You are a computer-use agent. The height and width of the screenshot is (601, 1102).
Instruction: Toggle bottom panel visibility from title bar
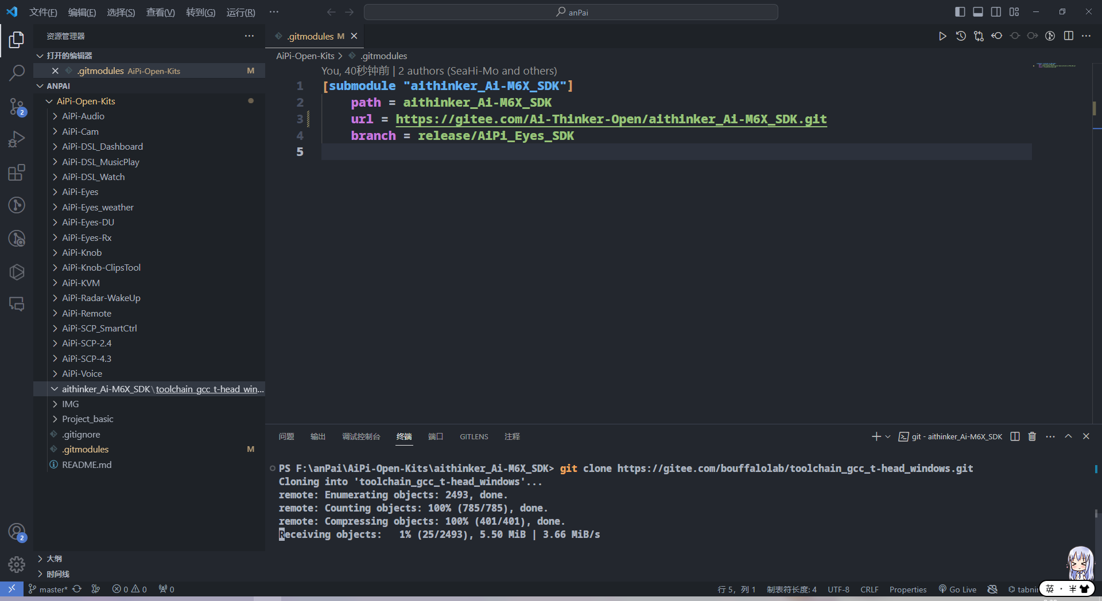(978, 12)
